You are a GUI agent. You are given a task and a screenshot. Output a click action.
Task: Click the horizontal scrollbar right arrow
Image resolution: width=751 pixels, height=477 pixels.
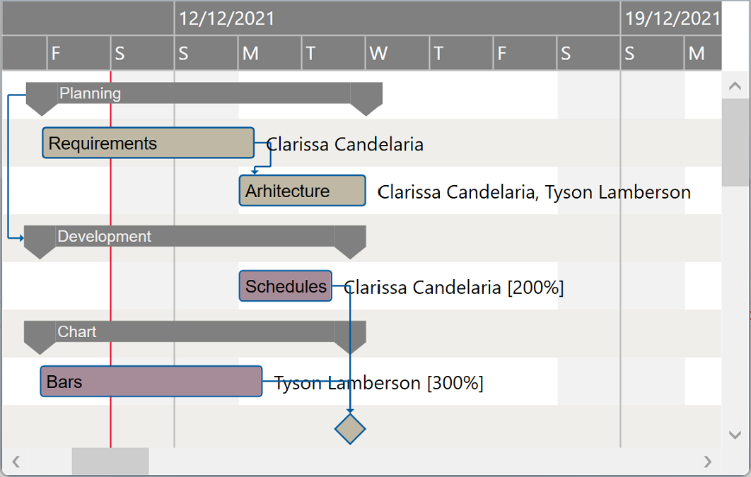coord(708,461)
